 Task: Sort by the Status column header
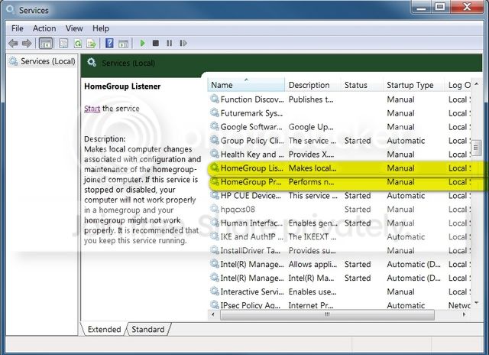[x=361, y=85]
